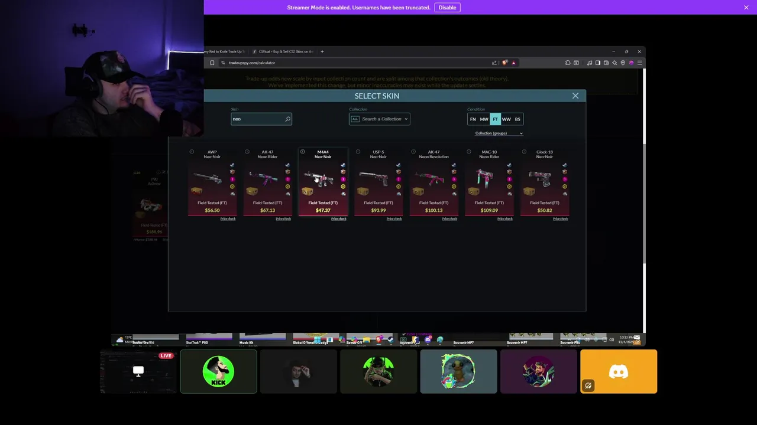Open a new browser tab with plus button
757x425 pixels.
(x=322, y=51)
